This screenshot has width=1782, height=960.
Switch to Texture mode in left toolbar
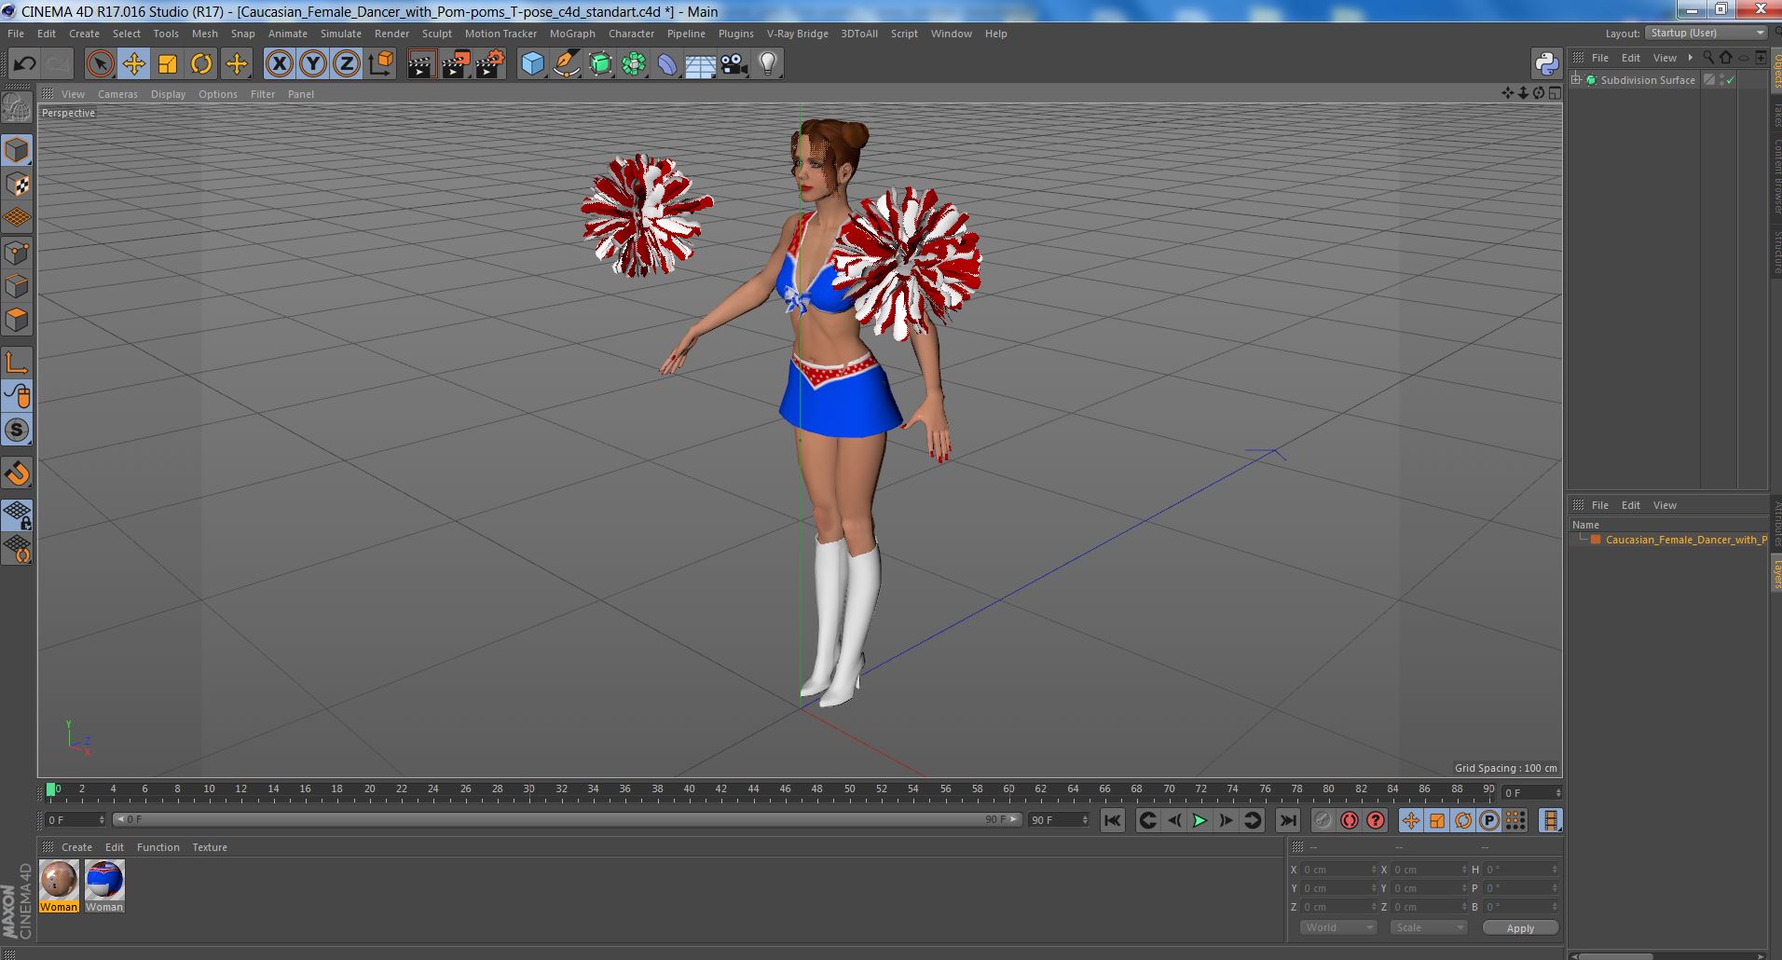tap(17, 184)
